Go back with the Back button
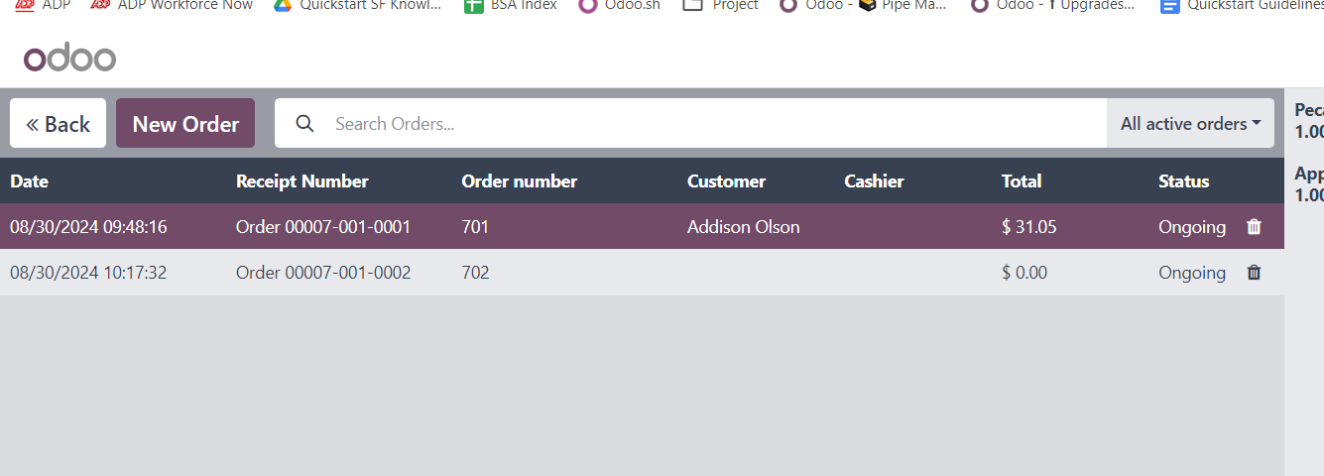1324x476 pixels. pos(58,124)
